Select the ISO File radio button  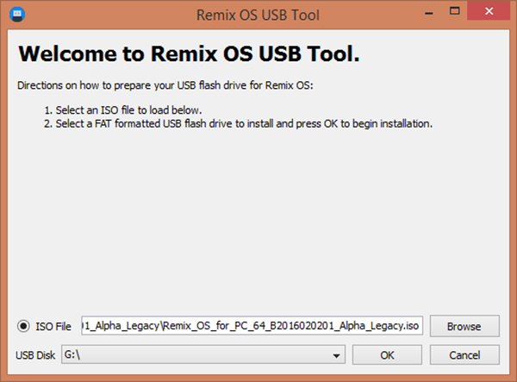[24, 327]
